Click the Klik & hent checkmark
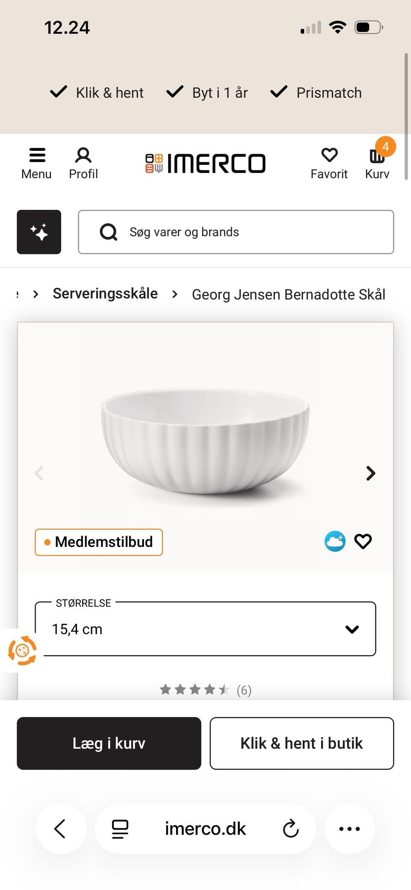Viewport: 411px width, 890px height. [x=59, y=91]
